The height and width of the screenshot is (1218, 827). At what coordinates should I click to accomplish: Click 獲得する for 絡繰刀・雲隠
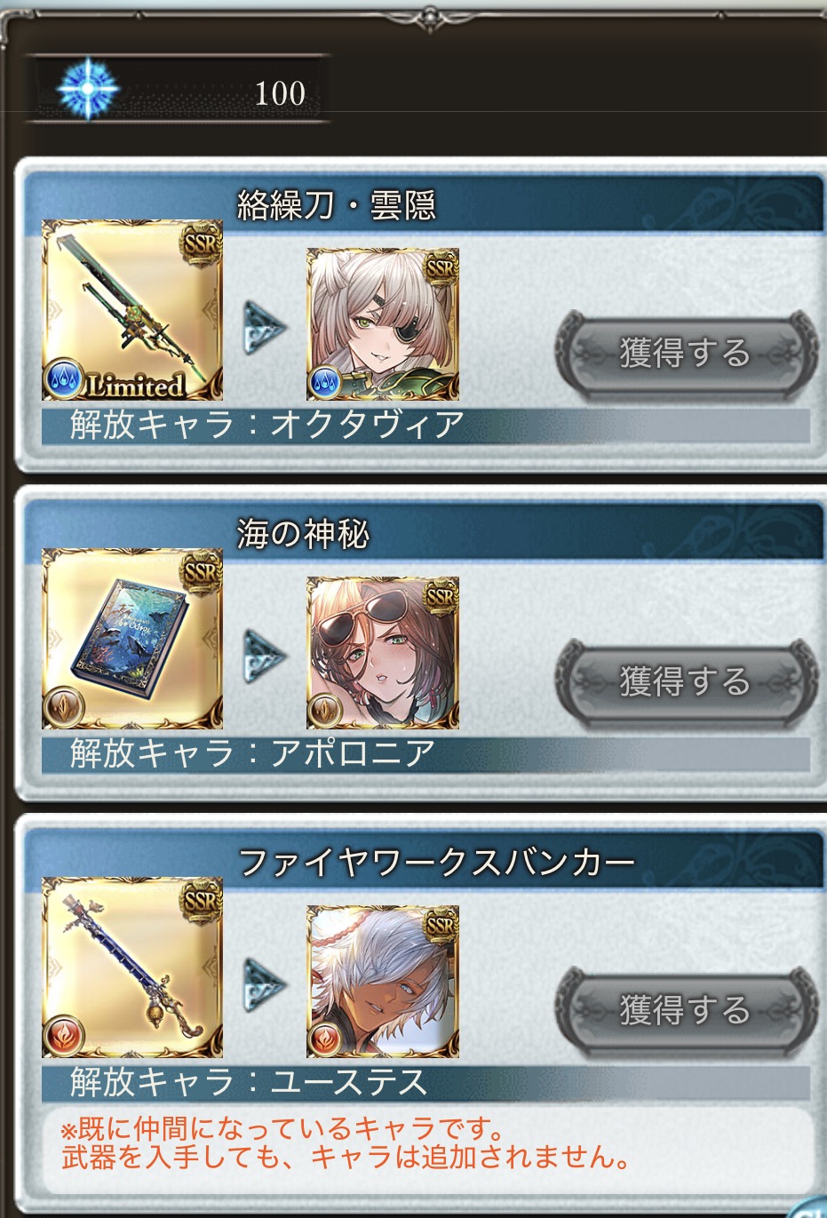(x=685, y=353)
